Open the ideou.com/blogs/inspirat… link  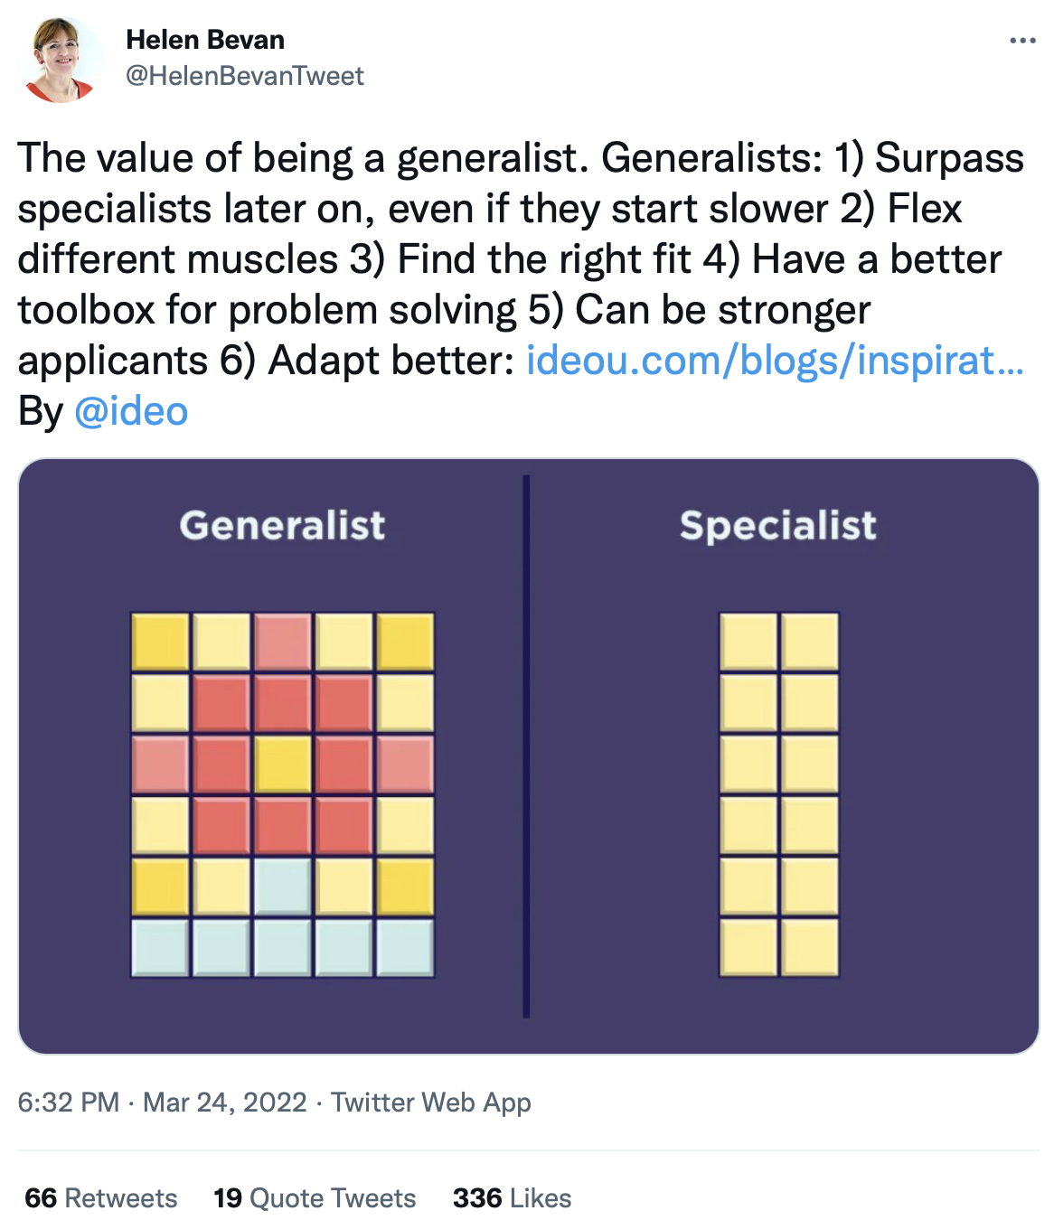coord(775,361)
